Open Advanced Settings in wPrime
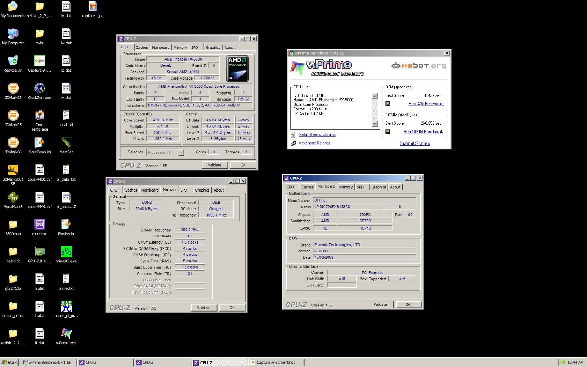 pos(314,143)
